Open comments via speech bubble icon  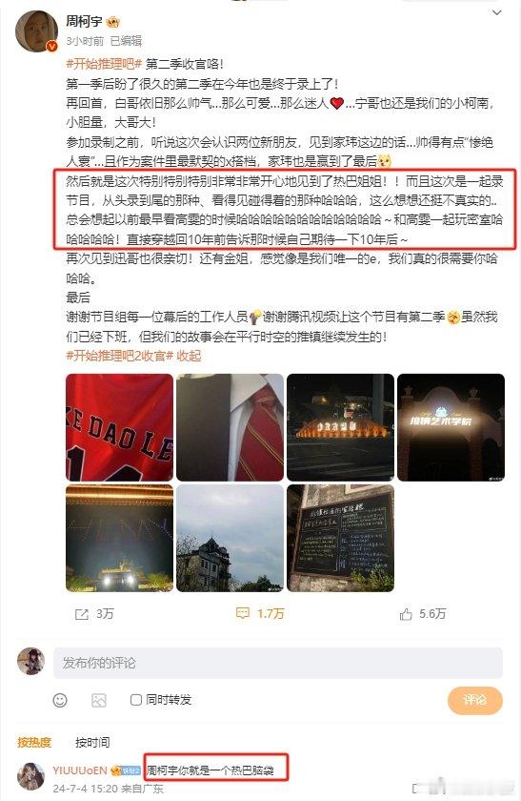point(242,613)
